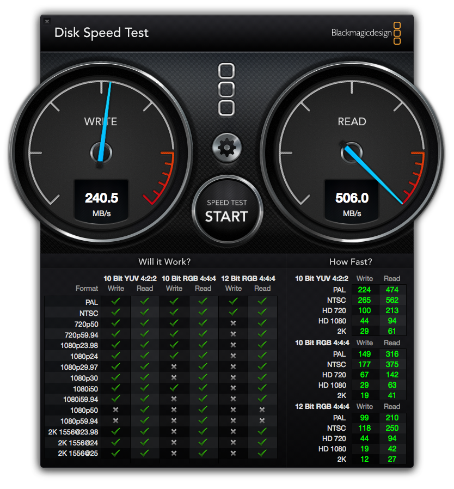Image resolution: width=454 pixels, height=489 pixels.
Task: Click the 10 Bit RGB HD 720 read value 142
Action: tap(392, 375)
